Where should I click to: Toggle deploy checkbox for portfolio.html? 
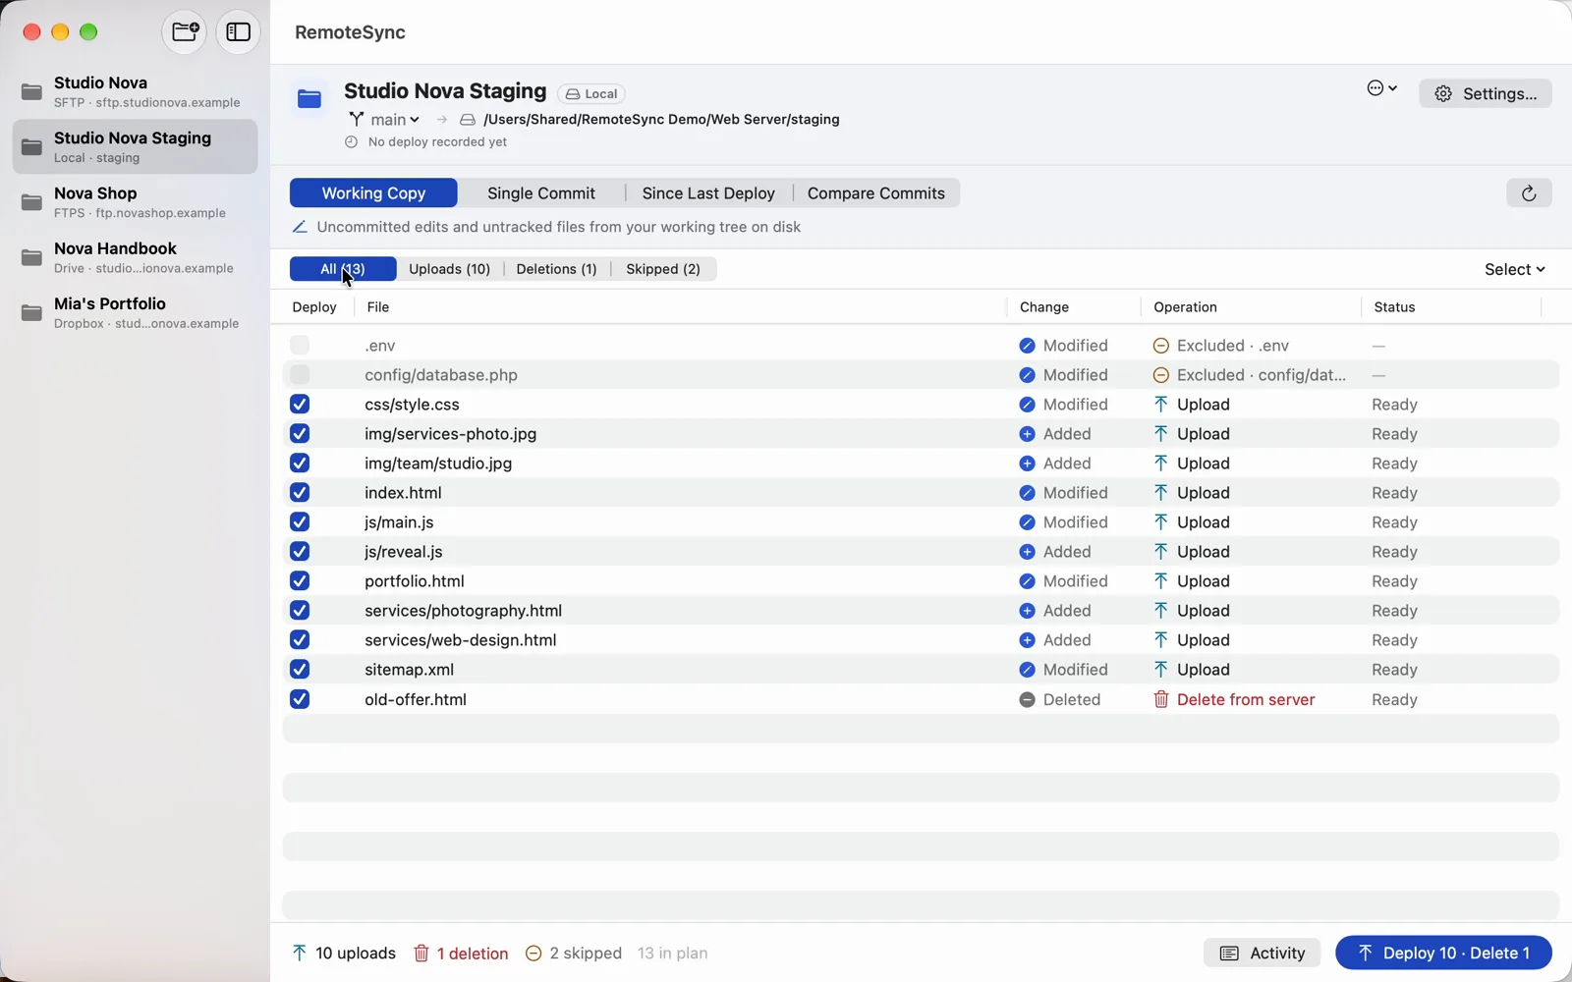pyautogui.click(x=300, y=581)
